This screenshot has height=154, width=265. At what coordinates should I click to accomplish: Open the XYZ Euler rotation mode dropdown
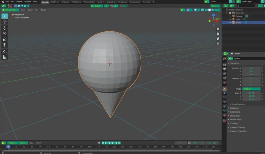point(251,89)
